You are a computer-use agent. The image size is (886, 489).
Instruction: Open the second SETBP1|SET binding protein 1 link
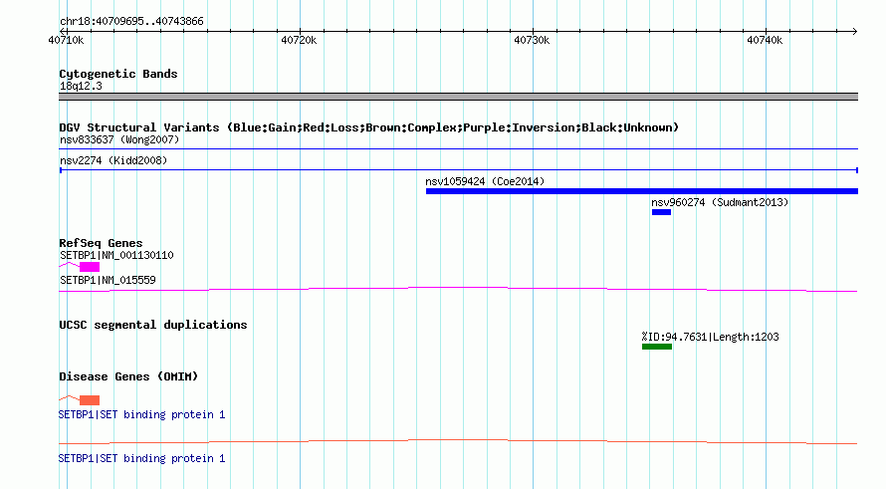pos(141,458)
